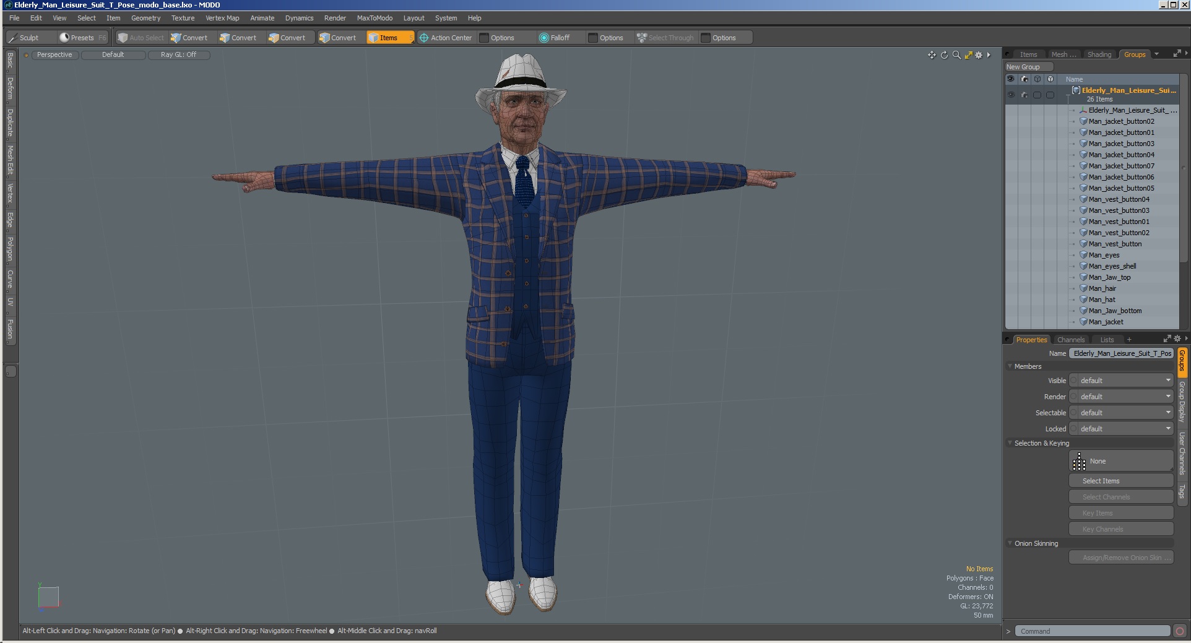This screenshot has height=643, width=1191.
Task: Toggle render camera for Elderly_Man group
Action: point(1024,95)
